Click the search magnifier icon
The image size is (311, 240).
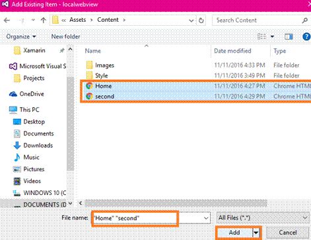pyautogui.click(x=305, y=20)
